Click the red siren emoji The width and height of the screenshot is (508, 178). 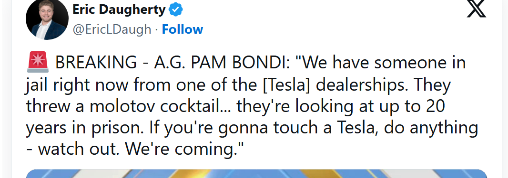38,62
